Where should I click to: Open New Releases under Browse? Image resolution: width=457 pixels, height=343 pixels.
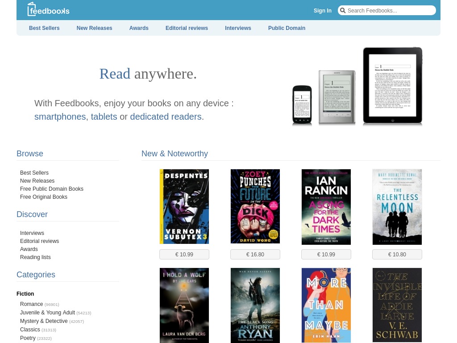click(x=37, y=181)
